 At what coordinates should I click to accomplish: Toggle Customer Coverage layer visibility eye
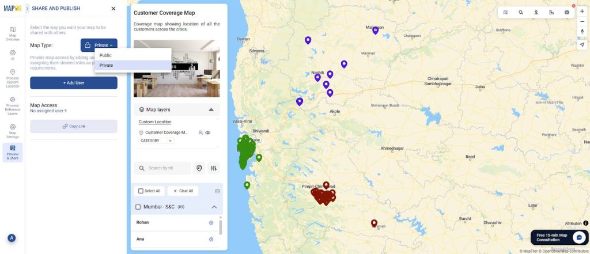(x=207, y=132)
